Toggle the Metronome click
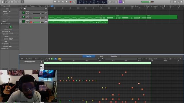Screen dimensions: 184x103 124,2
